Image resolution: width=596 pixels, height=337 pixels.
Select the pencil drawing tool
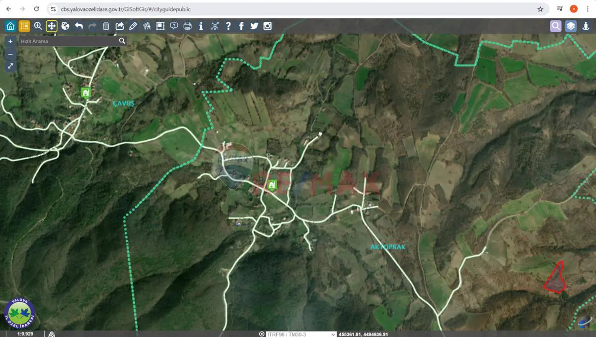point(133,26)
